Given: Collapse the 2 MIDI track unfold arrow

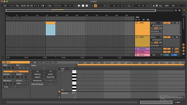Looking at the screenshot, I should pyautogui.click(x=136, y=37).
